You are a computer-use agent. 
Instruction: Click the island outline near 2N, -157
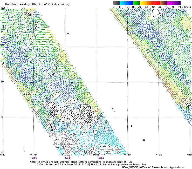(x=144, y=140)
